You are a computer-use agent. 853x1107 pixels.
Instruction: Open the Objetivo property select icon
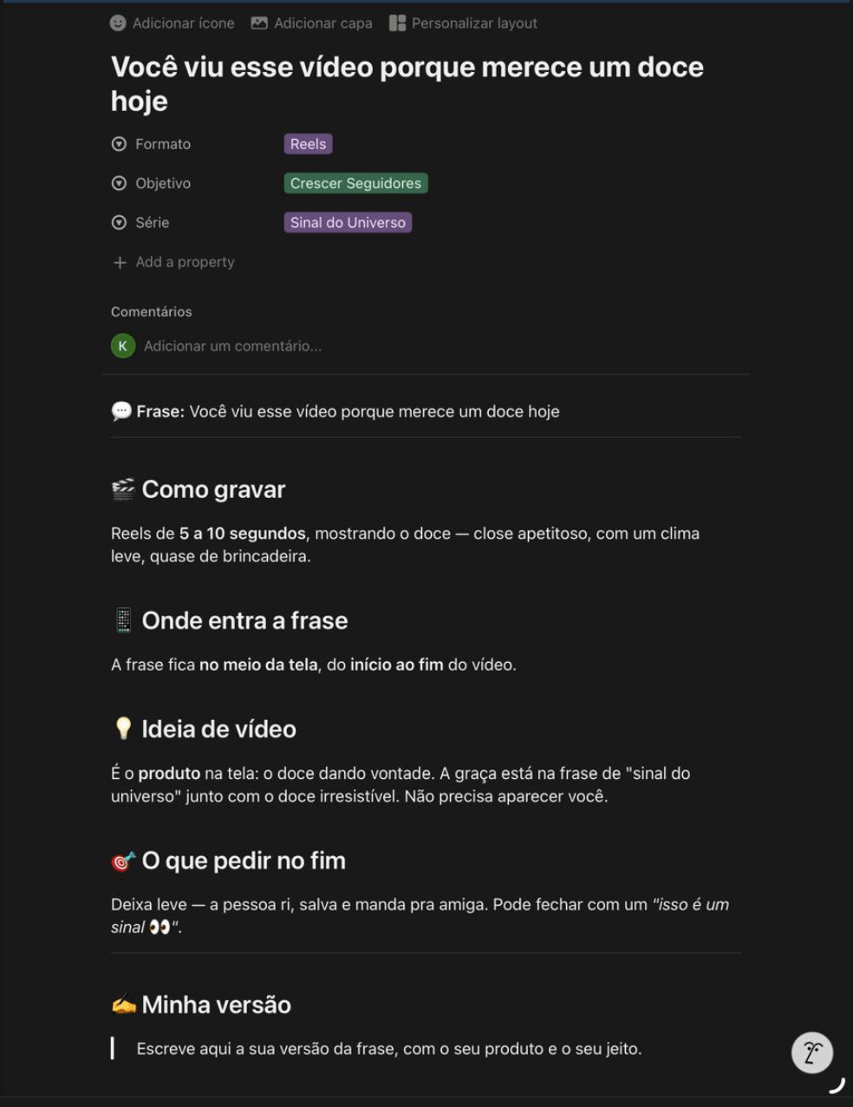point(120,183)
